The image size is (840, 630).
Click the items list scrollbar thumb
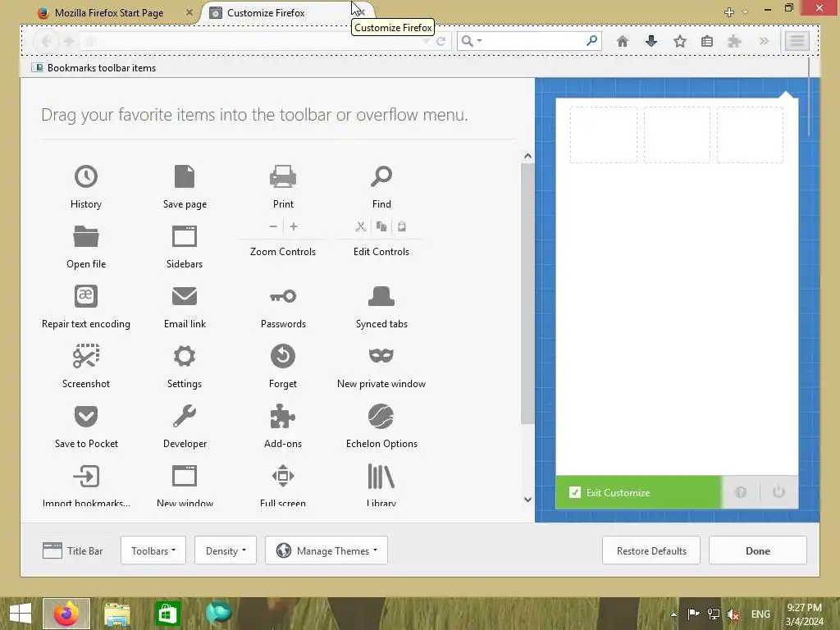pos(527,294)
